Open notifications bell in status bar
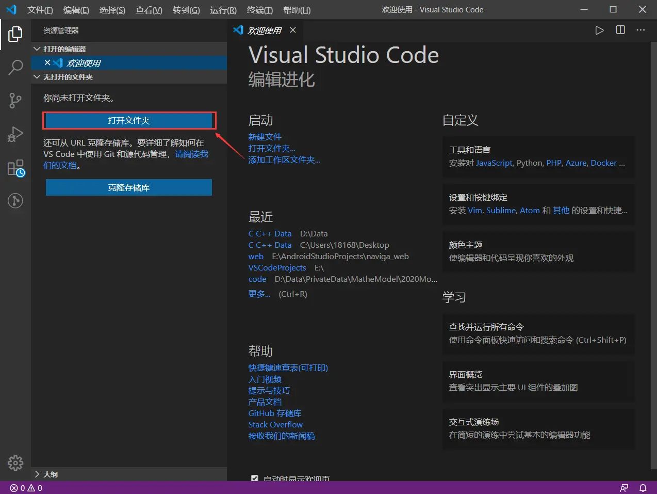Viewport: 657px width, 494px height. tap(643, 488)
